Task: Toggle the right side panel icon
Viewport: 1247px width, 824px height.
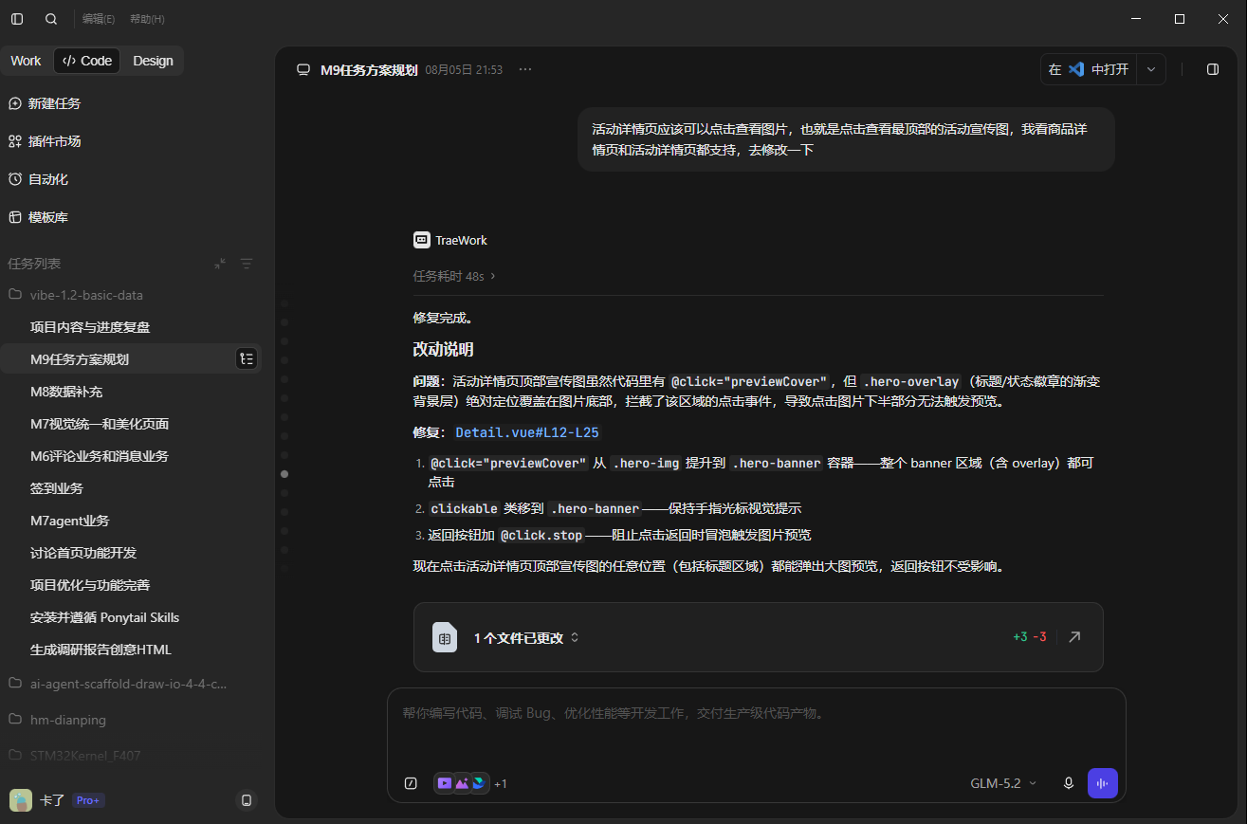Action: [1213, 69]
